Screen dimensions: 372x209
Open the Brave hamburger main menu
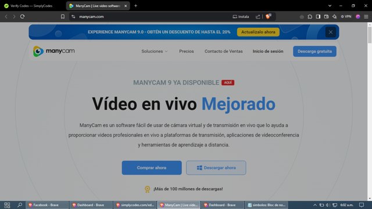pos(366,17)
